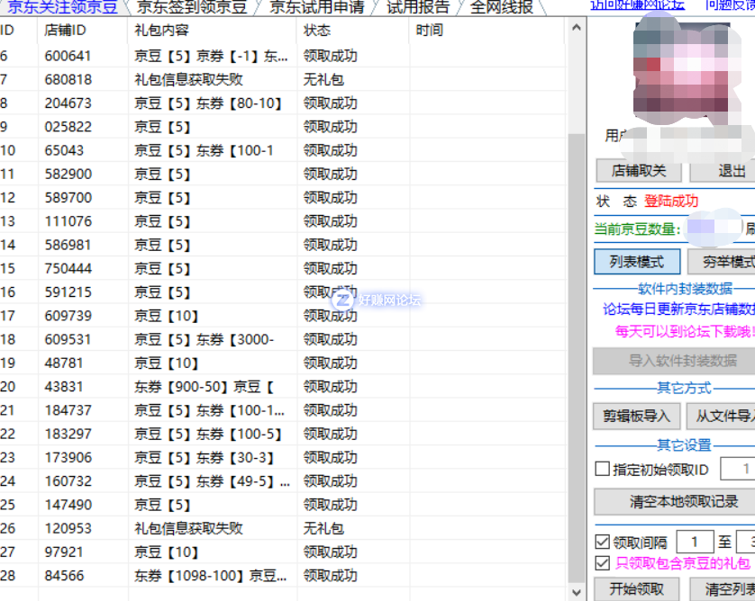Switch to 列表模式
Screen dimensions: 755x601
pos(637,262)
